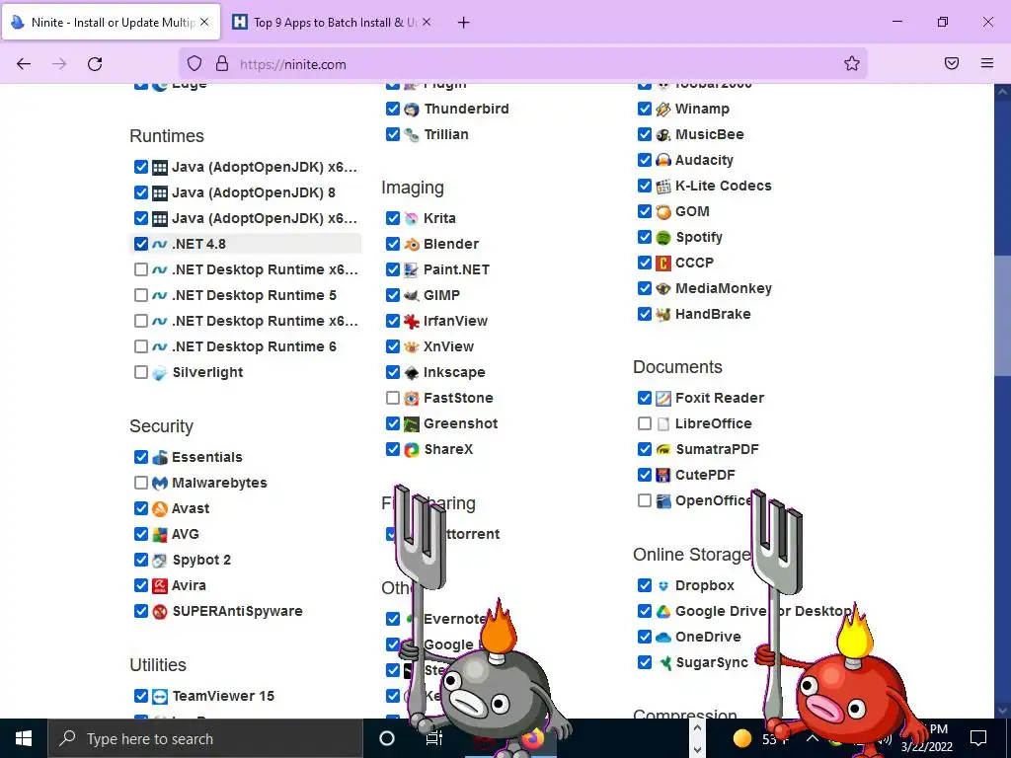
Task: Uncheck the Essentials checkbox
Action: pos(141,457)
